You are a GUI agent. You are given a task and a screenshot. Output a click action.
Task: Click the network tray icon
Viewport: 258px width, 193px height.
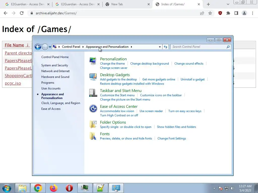227,188
